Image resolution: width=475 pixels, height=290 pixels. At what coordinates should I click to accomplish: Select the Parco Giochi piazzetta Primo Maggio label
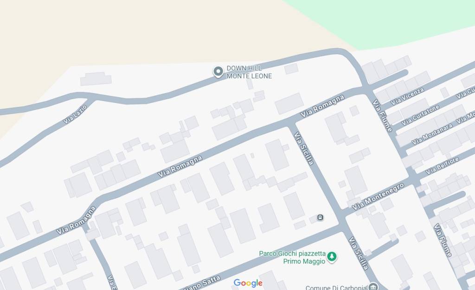[292, 258]
